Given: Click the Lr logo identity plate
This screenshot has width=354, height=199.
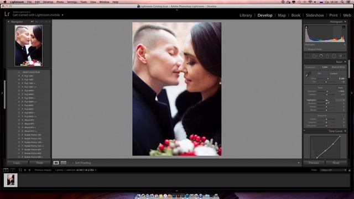Looking at the screenshot, I should click(7, 14).
